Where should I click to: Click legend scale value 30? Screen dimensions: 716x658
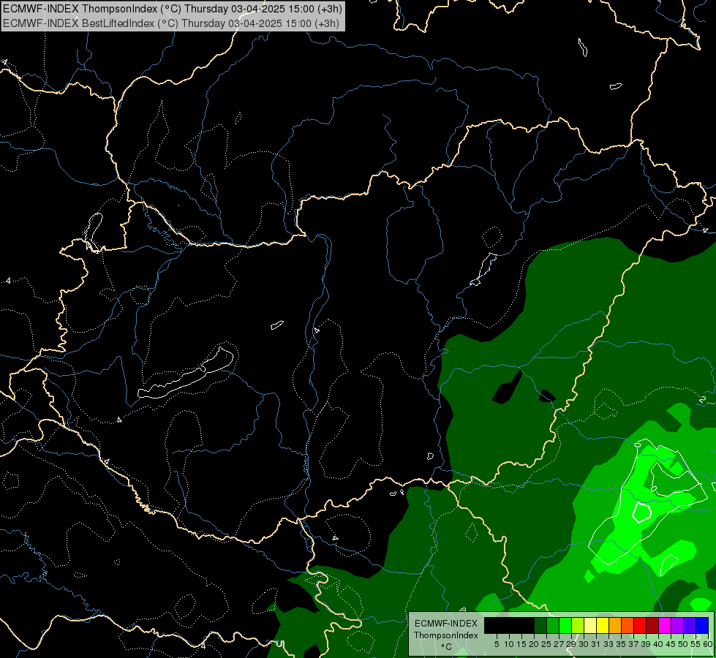(584, 644)
